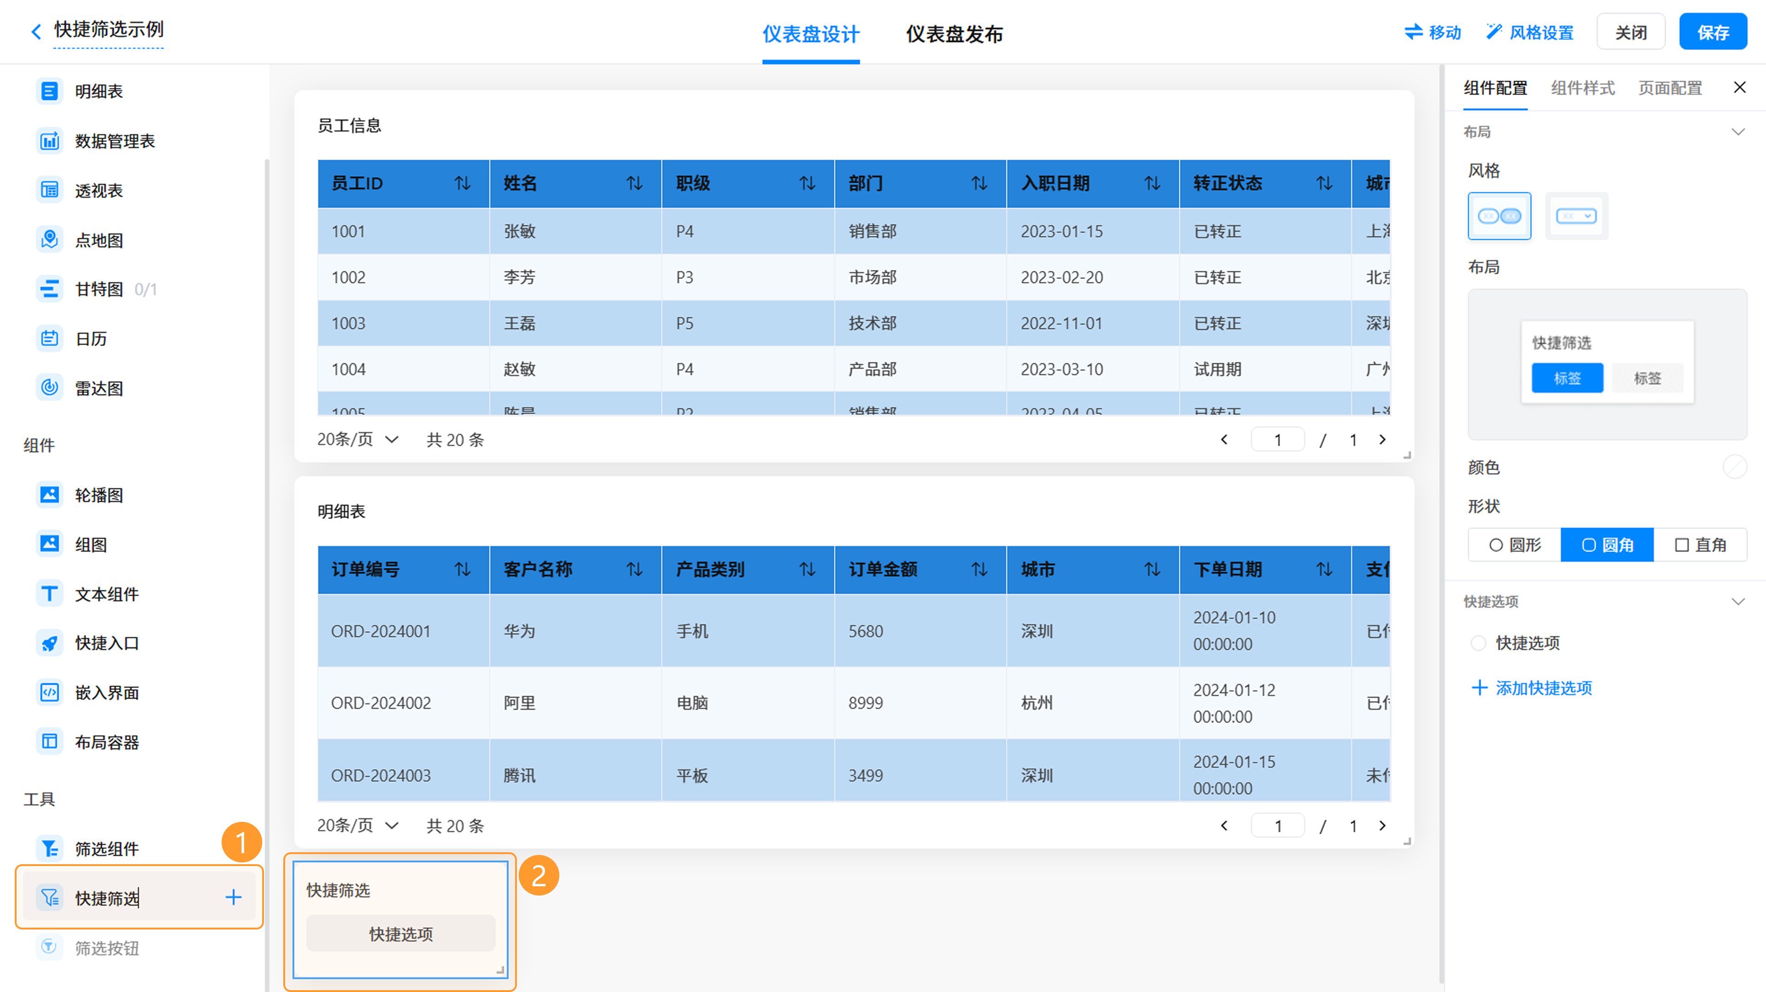This screenshot has height=992, width=1766.
Task: Select the 甘特图 icon
Action: [49, 289]
